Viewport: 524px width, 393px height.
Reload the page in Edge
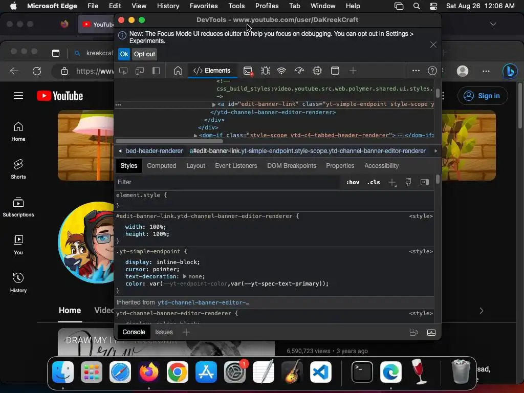pyautogui.click(x=37, y=71)
